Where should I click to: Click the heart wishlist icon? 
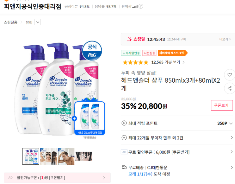[229, 75]
